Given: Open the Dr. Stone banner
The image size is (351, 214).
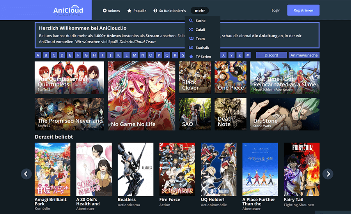Looking at the screenshot, I should pos(285,114).
